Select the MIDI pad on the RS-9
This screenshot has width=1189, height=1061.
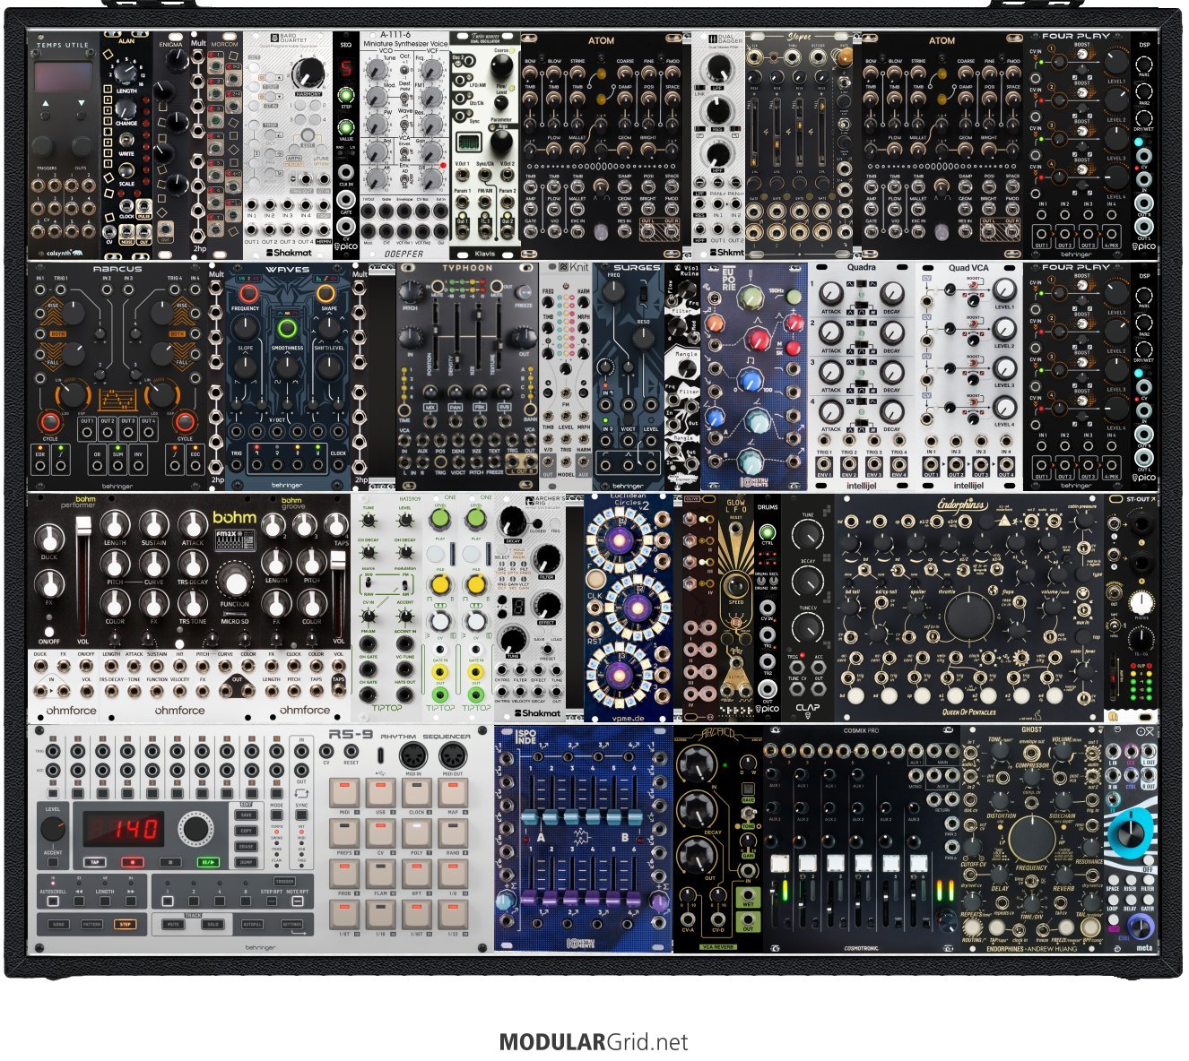(344, 794)
